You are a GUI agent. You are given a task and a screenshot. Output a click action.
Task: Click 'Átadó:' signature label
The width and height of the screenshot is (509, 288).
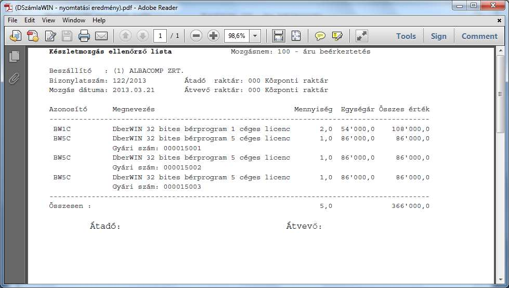click(105, 226)
